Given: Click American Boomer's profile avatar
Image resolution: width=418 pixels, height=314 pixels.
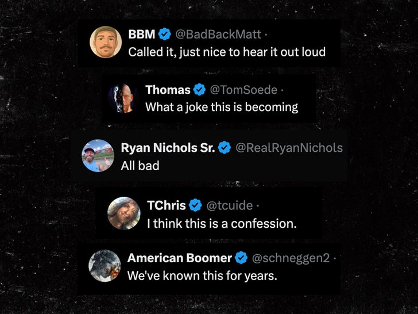Looking at the screenshot, I should (x=104, y=266).
